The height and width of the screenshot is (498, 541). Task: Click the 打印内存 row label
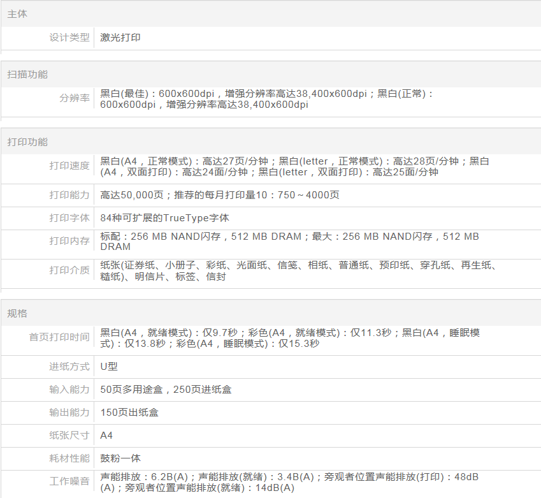point(69,241)
